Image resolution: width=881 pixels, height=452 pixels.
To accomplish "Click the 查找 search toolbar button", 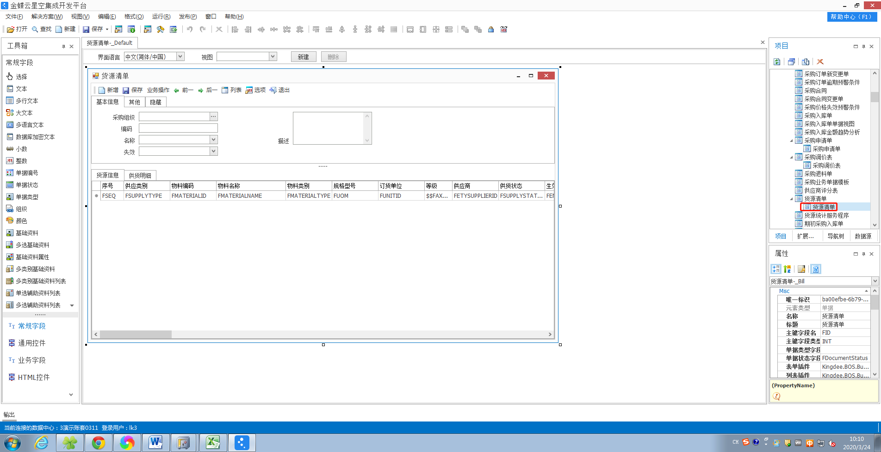I will coord(42,29).
